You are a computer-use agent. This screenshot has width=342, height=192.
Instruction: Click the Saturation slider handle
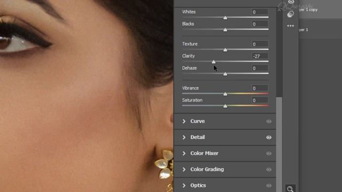point(225,106)
